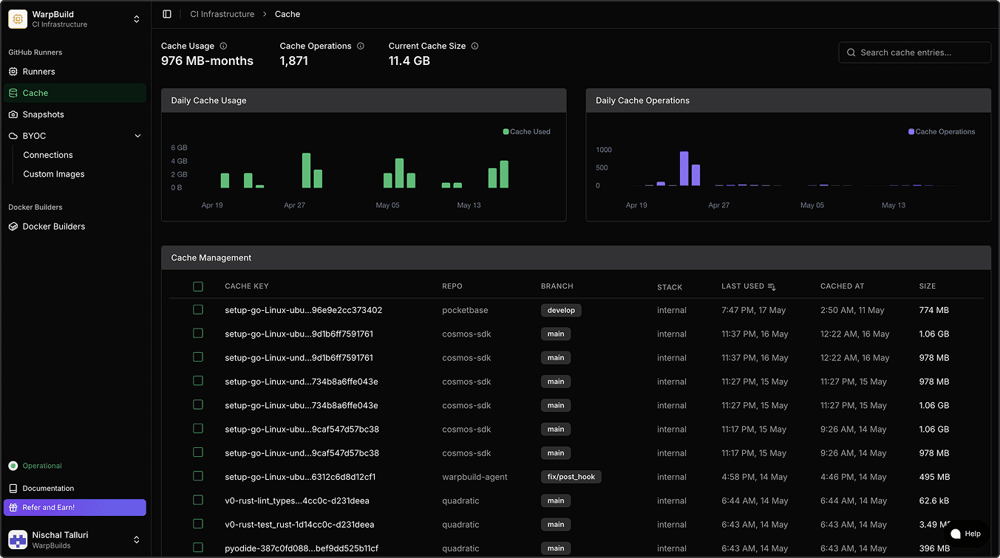Expand the Nischal Talluri account menu
1000x558 pixels.
(137, 539)
